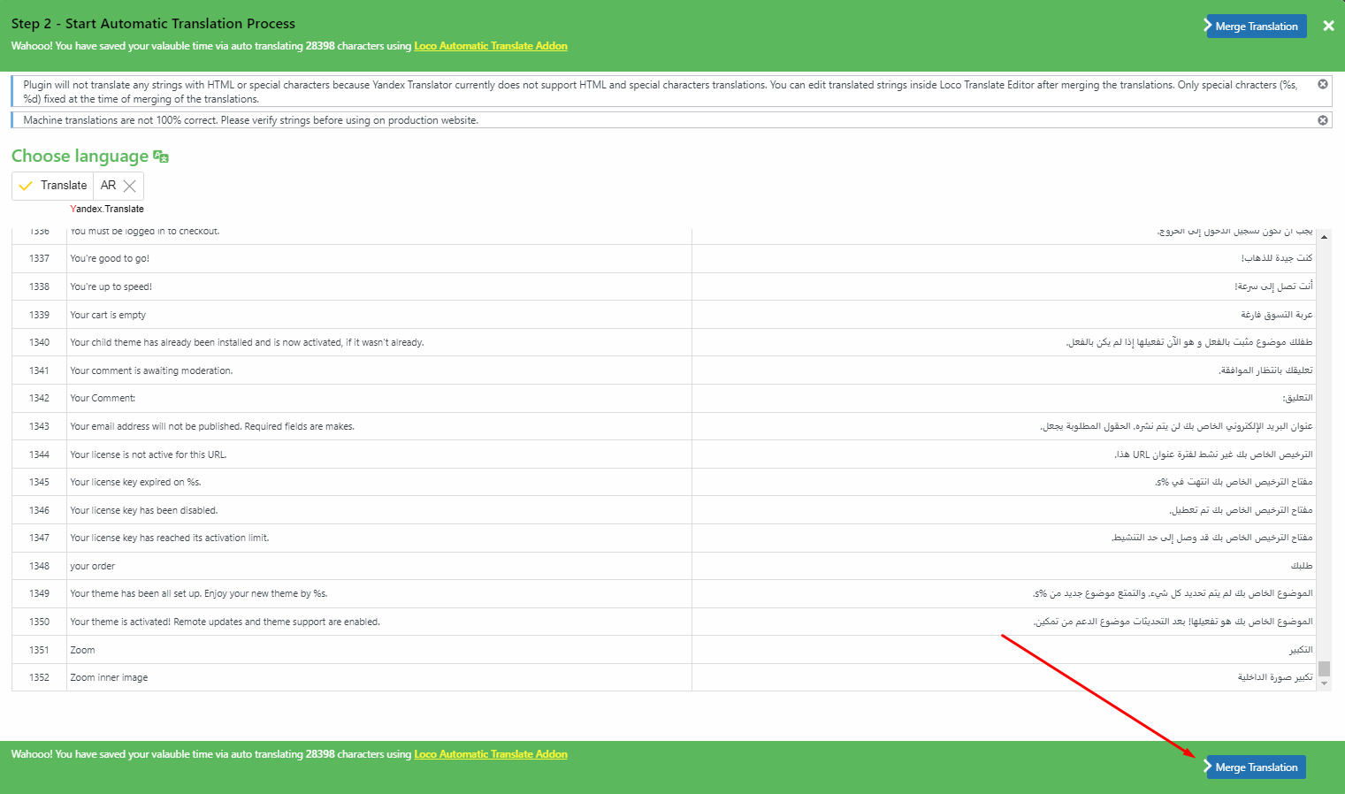Select the row number 1345 cell

39,482
